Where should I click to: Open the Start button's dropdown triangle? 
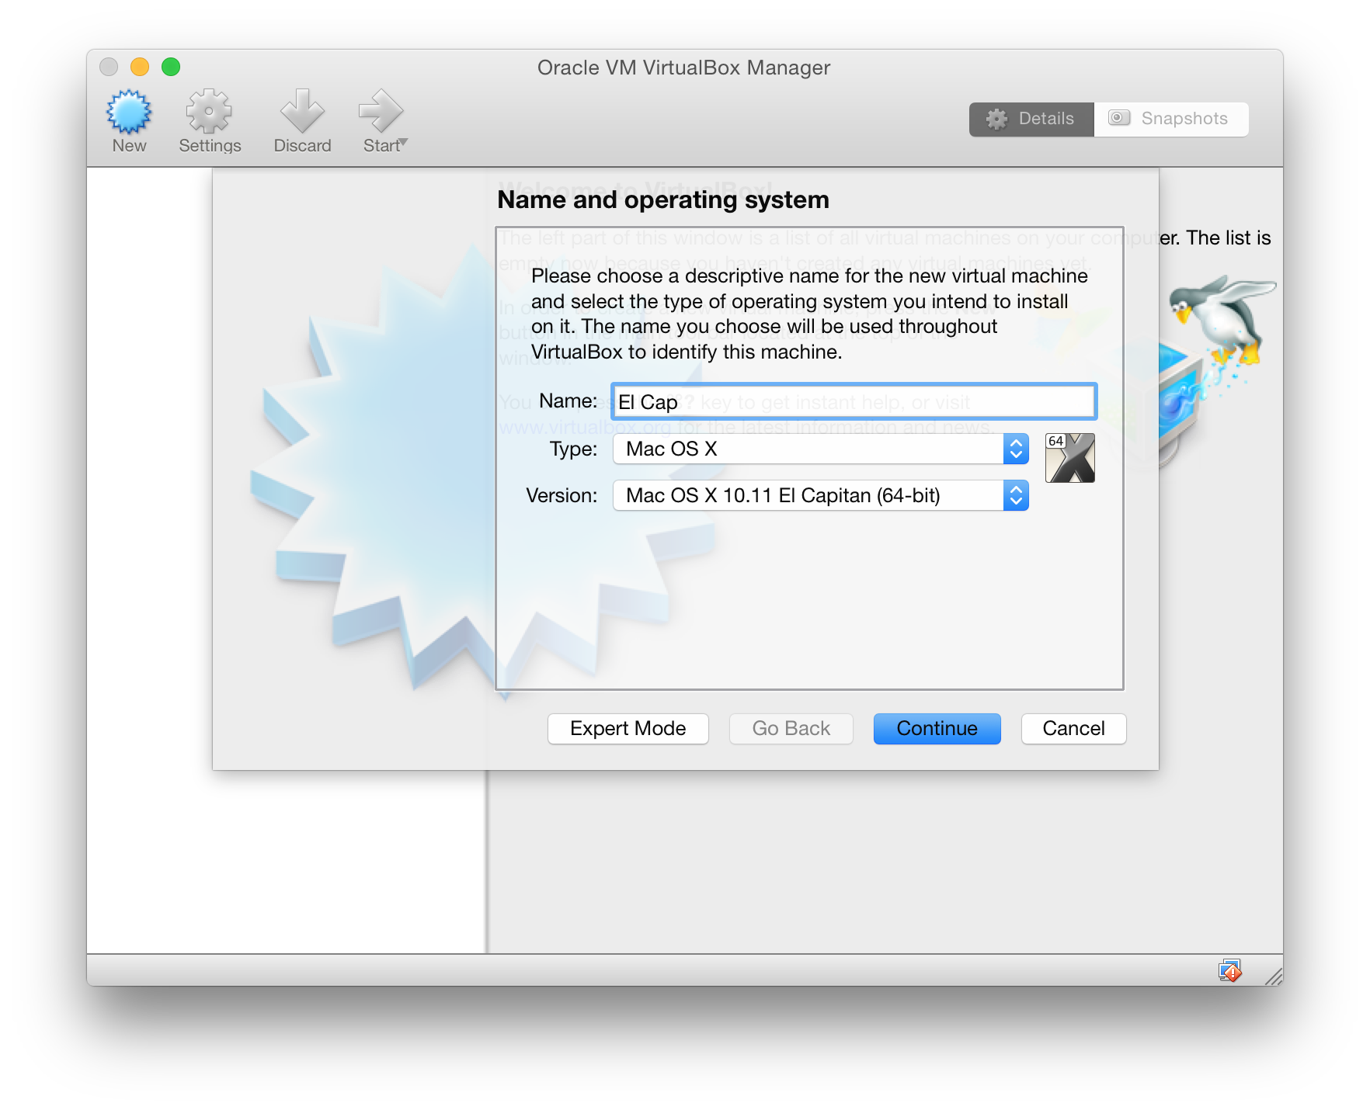(403, 142)
